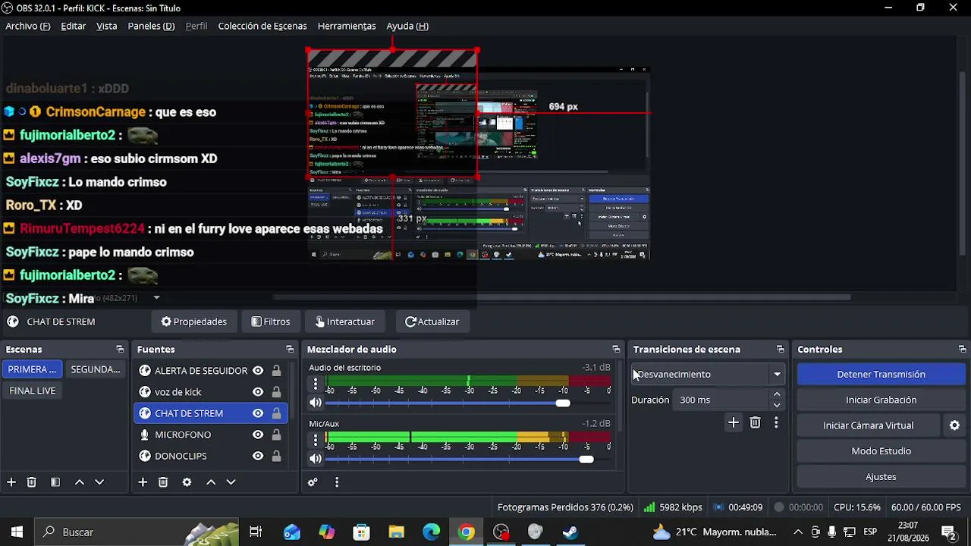This screenshot has height=546, width=971.
Task: Increase transition duration with up arrow
Action: (x=777, y=394)
